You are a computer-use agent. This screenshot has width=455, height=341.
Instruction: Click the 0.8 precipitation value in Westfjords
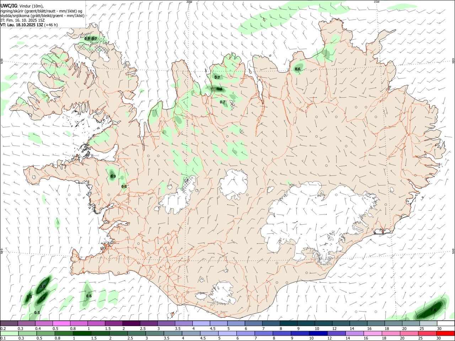87,38
